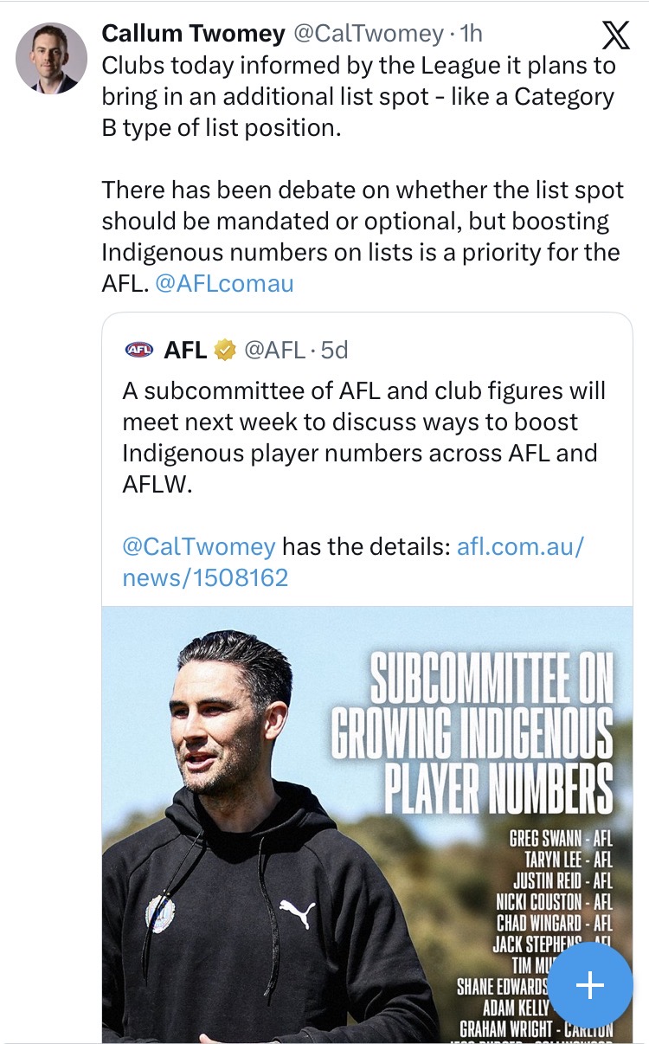649x1044 pixels.
Task: Tap the 5d timestamp on the quoted tweet
Action: click(334, 350)
